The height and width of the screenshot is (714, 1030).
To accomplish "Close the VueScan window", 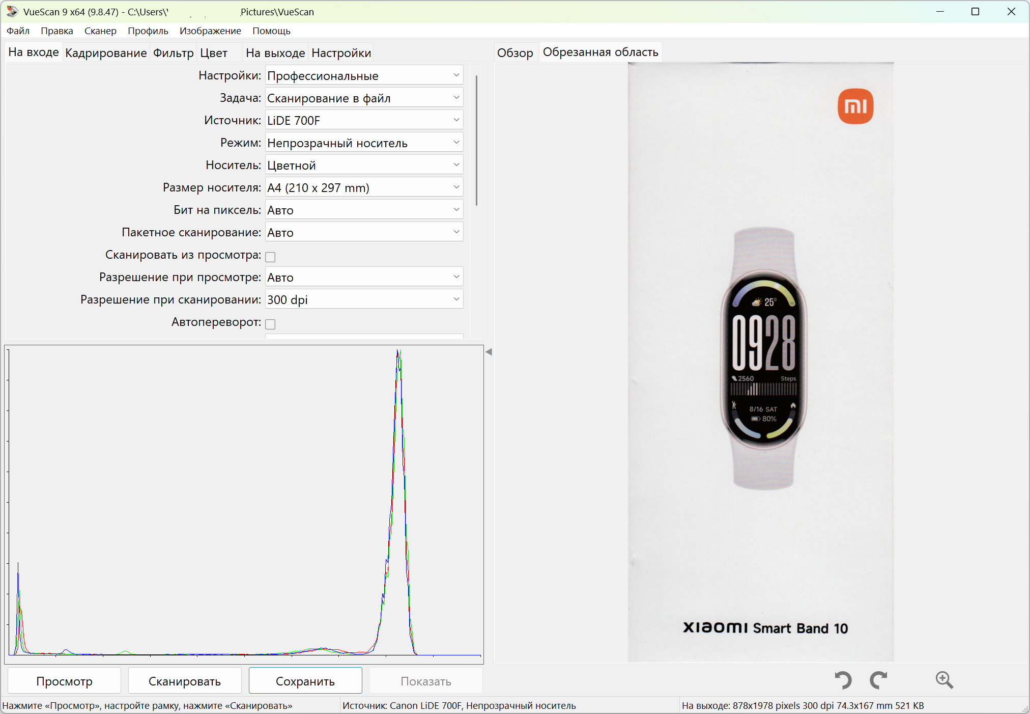I will point(1011,11).
